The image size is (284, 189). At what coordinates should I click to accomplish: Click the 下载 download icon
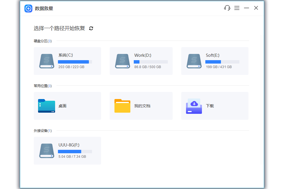click(x=194, y=106)
